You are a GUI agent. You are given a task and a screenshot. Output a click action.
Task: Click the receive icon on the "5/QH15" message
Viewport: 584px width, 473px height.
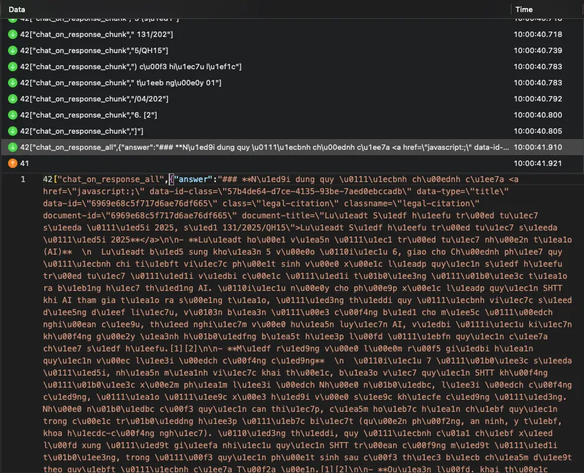(x=11, y=49)
